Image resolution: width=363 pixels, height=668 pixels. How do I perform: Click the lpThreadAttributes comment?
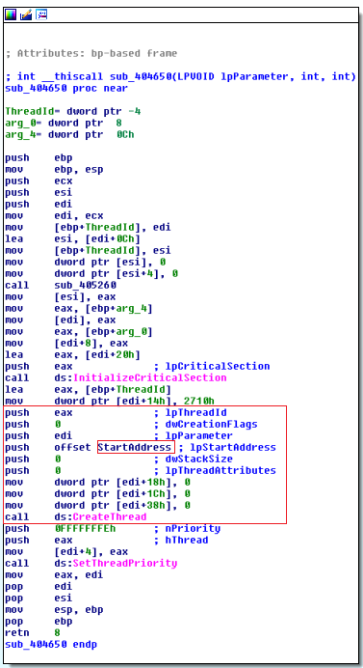click(x=215, y=470)
